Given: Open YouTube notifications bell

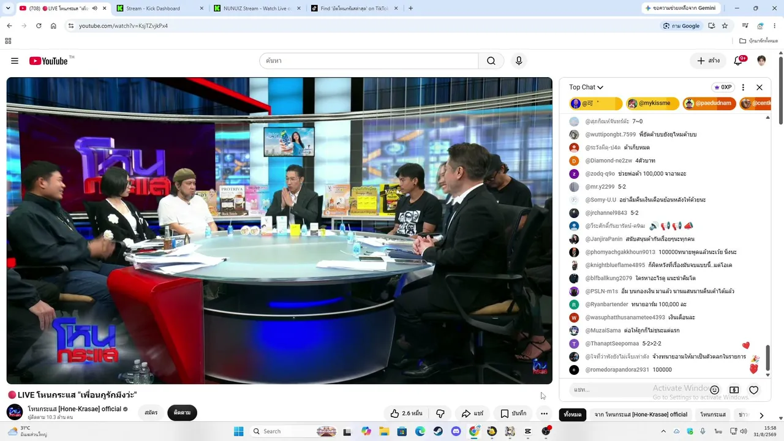Looking at the screenshot, I should click(739, 61).
